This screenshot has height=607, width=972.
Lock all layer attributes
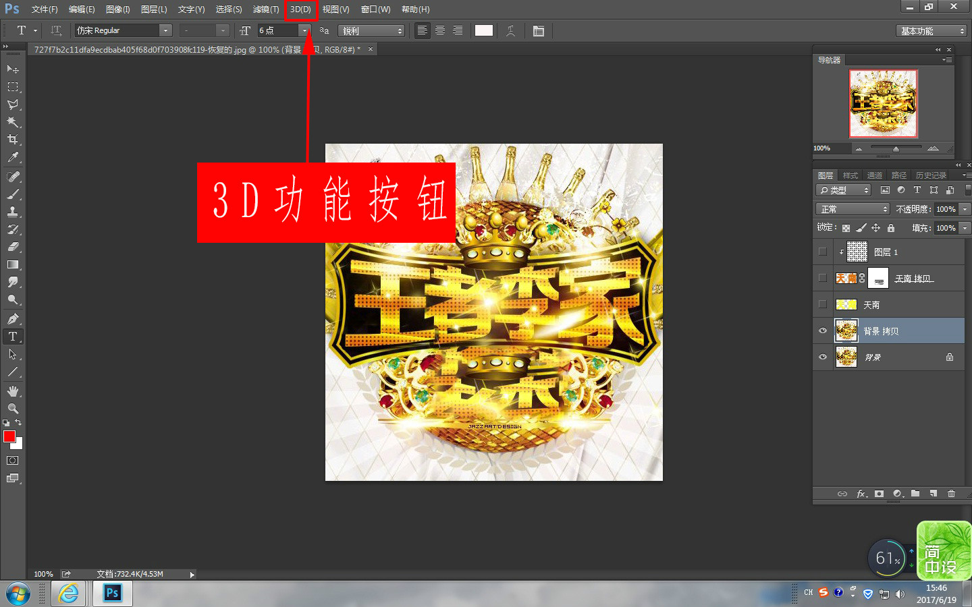(x=890, y=228)
